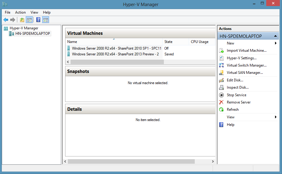282x174 pixels.
Task: Click the Up one level folder icon
Action: pyautogui.click(x=22, y=20)
